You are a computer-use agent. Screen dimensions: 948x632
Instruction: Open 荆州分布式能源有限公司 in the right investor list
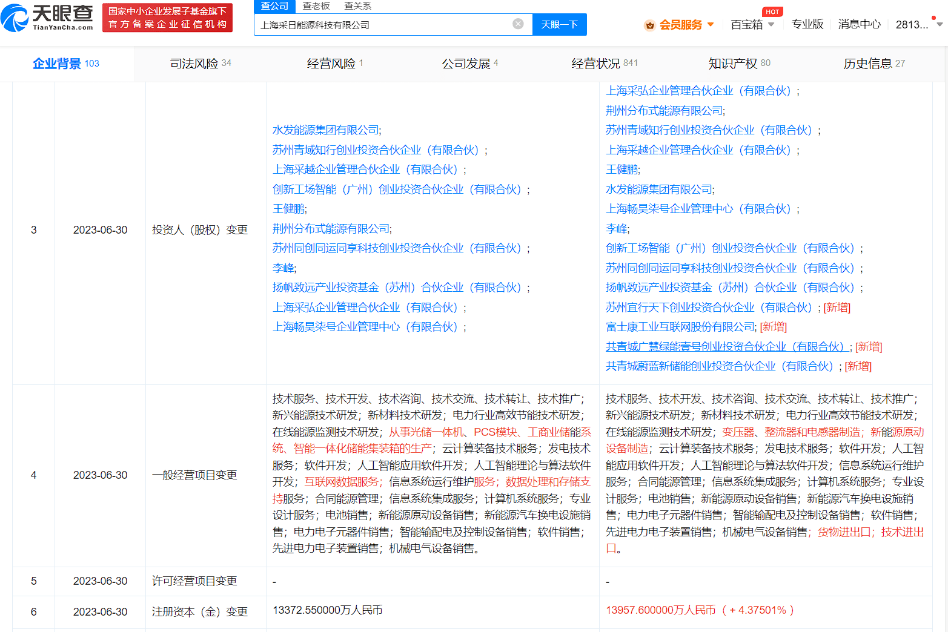point(665,111)
